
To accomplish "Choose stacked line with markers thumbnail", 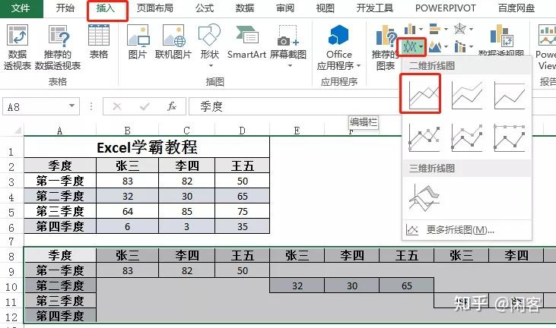I will click(x=466, y=137).
